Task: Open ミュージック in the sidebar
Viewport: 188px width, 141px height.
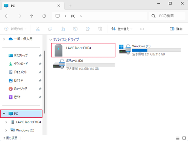Action: [x=20, y=89]
